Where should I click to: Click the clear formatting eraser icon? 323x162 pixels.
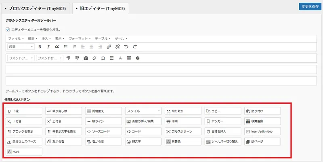pos(94,58)
